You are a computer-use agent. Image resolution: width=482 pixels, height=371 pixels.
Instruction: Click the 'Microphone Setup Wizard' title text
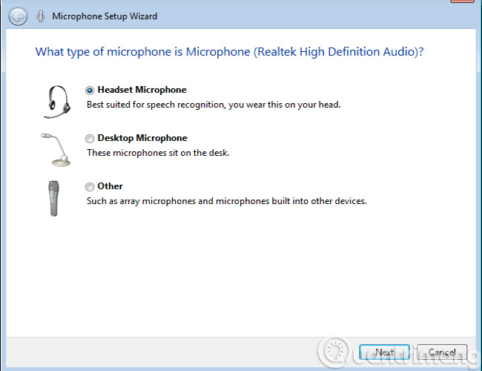105,16
